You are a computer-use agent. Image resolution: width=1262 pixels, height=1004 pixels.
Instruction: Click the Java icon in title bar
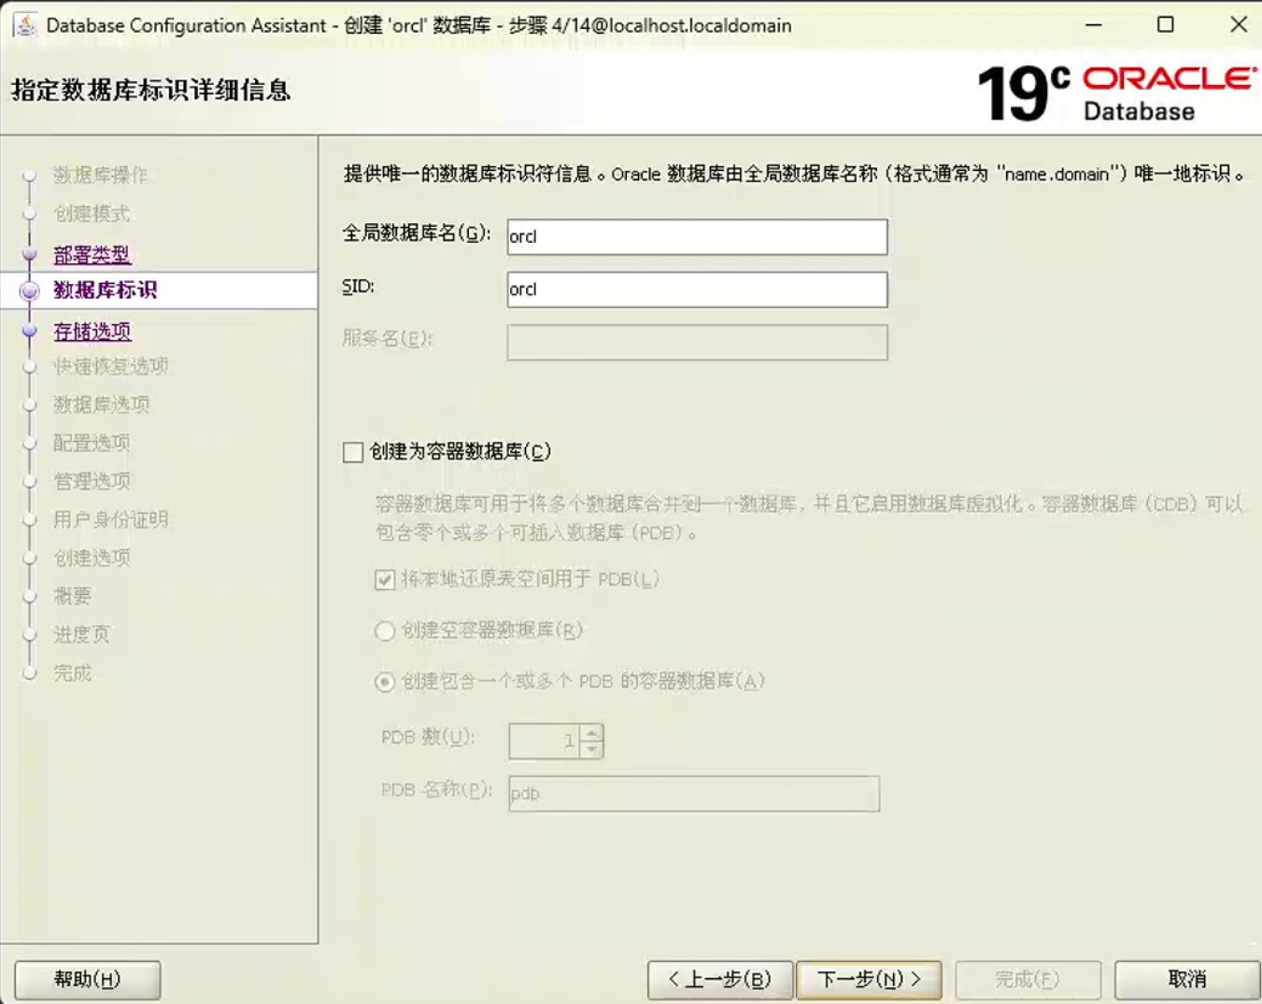pos(25,25)
